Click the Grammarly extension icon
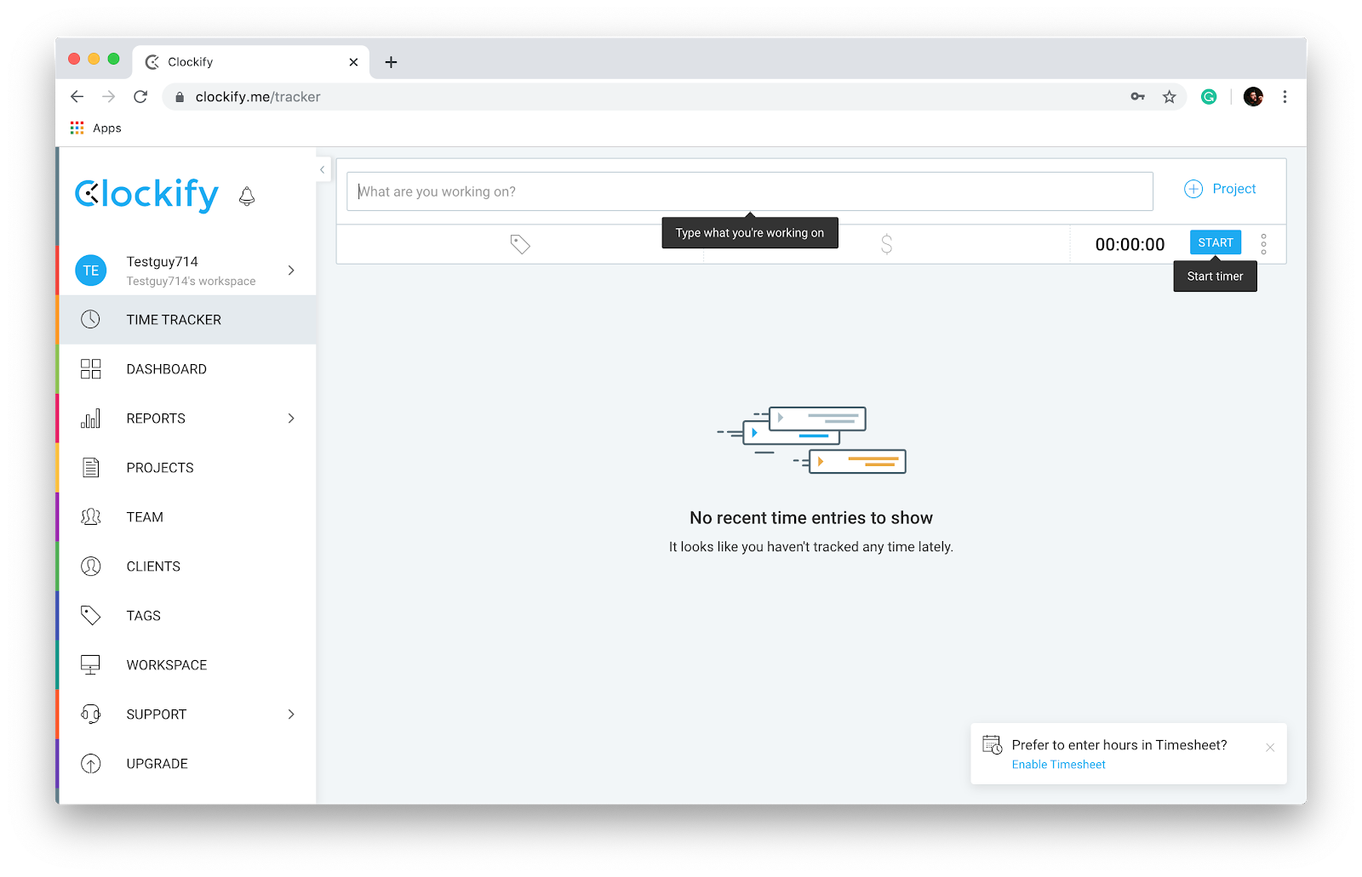Screen dimensions: 1362x877 click(x=1209, y=97)
